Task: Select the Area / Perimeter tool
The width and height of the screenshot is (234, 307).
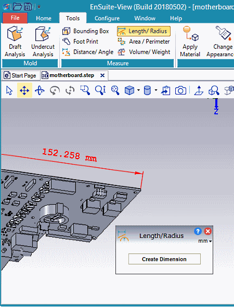Action: click(144, 42)
